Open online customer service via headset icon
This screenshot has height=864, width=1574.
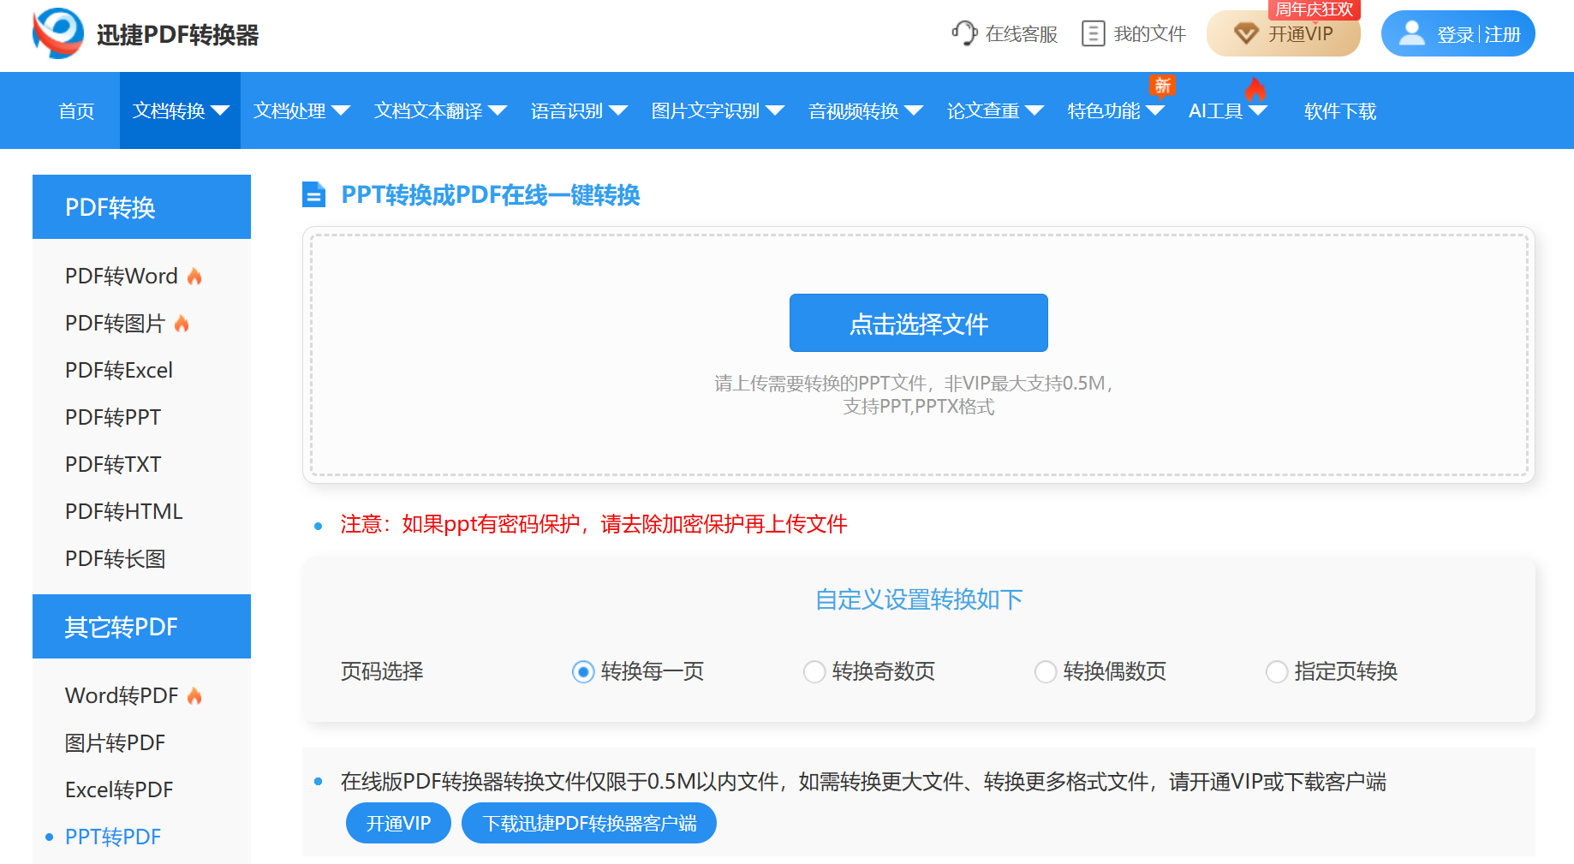click(963, 33)
